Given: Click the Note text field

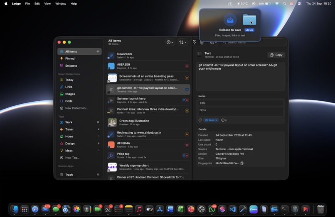Looking at the screenshot, I should pyautogui.click(x=241, y=112).
